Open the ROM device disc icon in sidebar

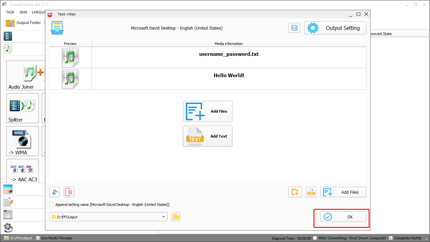click(8, 214)
